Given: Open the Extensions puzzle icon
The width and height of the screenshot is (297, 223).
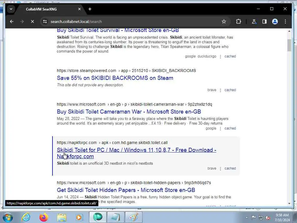Looking at the screenshot, I should click(x=238, y=21).
